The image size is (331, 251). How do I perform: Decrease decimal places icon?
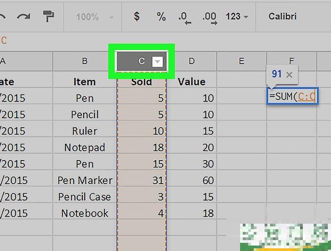185,17
